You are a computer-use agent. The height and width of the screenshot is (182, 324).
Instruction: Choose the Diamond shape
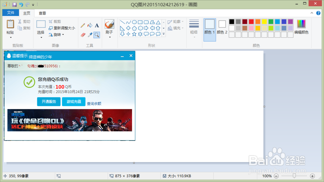coord(128,28)
